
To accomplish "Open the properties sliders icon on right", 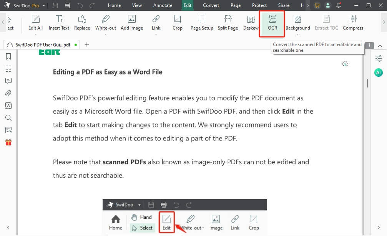I will pos(379,59).
